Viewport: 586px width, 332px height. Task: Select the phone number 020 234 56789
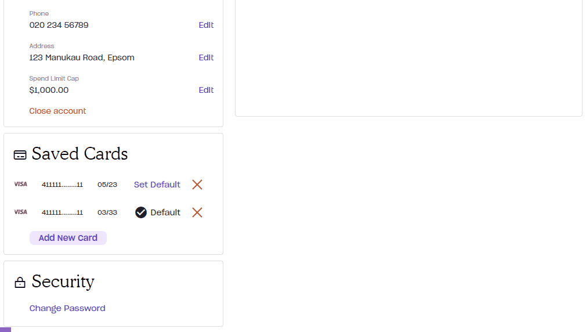[x=59, y=25]
